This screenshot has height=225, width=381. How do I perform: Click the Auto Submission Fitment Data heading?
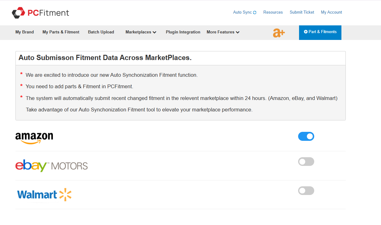coord(105,58)
